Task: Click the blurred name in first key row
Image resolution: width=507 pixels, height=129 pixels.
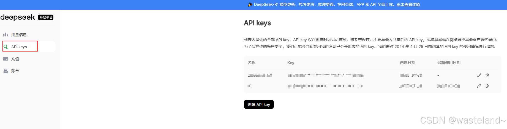Action: [260, 75]
